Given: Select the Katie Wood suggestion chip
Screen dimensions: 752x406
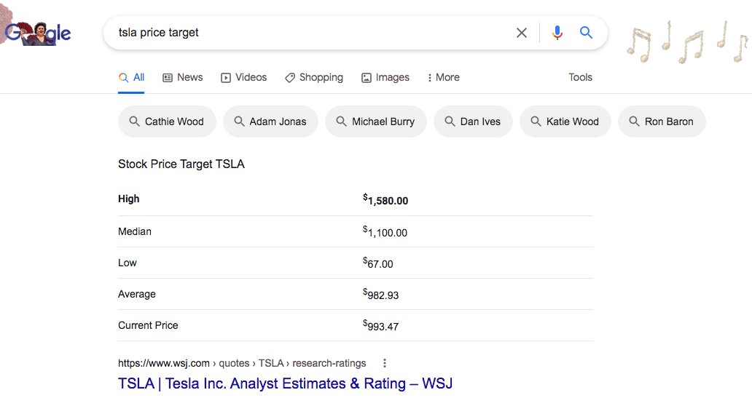Looking at the screenshot, I should tap(565, 122).
